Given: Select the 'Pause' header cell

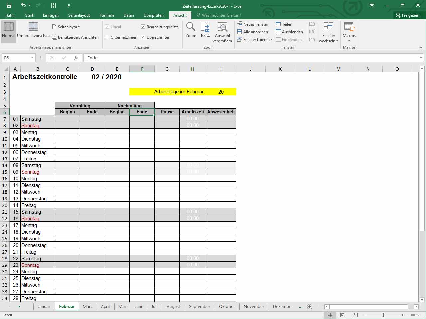Looking at the screenshot, I should click(x=167, y=112).
